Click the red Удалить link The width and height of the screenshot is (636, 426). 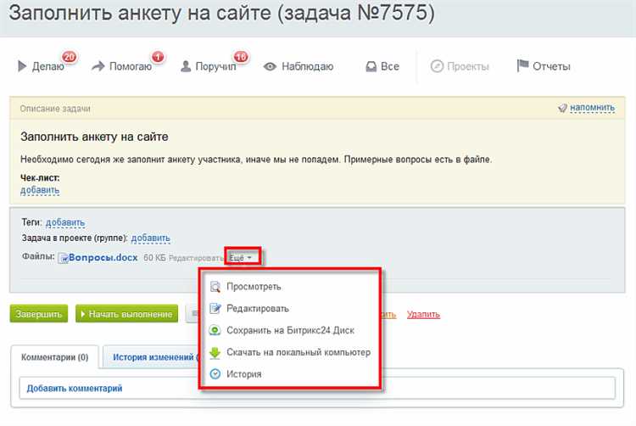(x=423, y=315)
